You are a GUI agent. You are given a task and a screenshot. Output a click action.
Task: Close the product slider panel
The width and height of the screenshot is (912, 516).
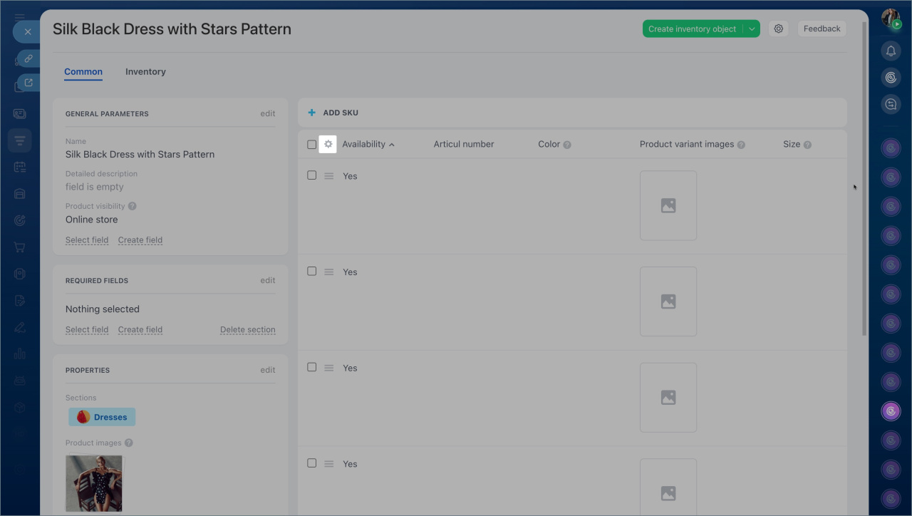(27, 31)
